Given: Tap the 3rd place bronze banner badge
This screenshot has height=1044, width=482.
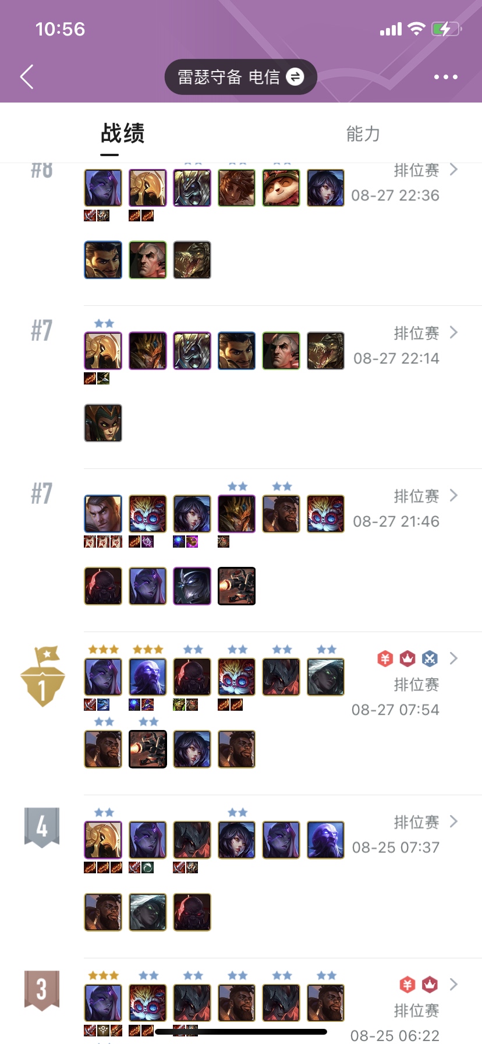Looking at the screenshot, I should click(x=42, y=990).
